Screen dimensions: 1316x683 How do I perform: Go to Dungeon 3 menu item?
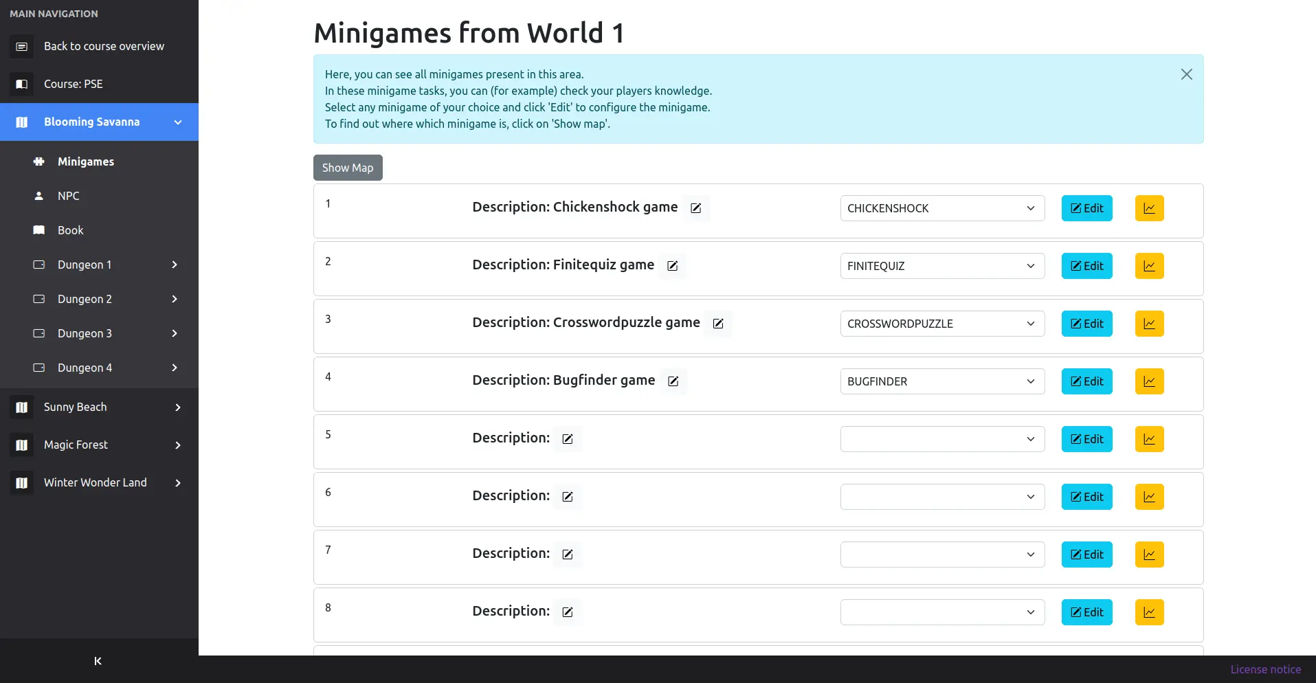99,333
